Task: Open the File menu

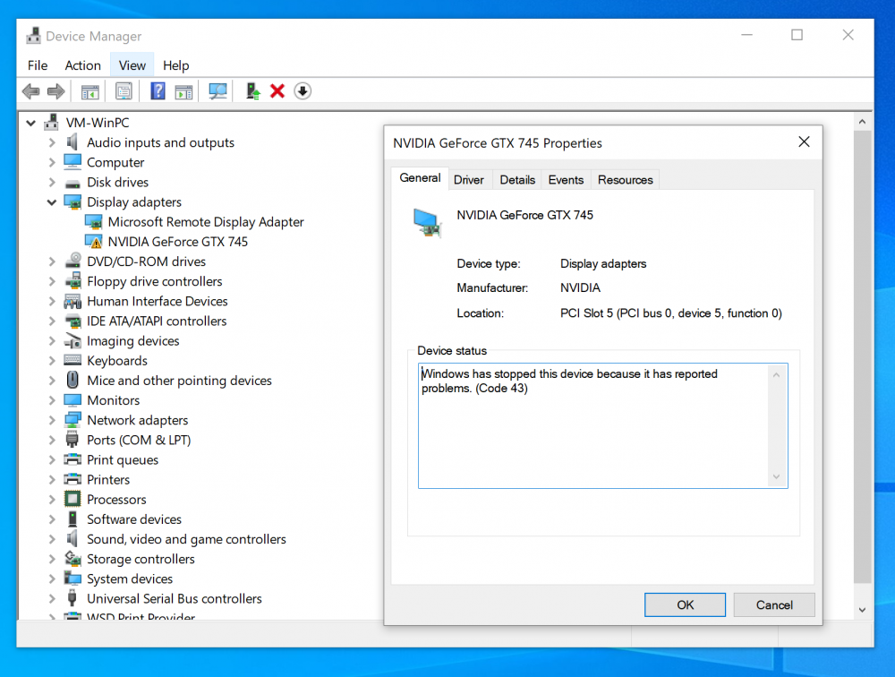Action: [38, 65]
